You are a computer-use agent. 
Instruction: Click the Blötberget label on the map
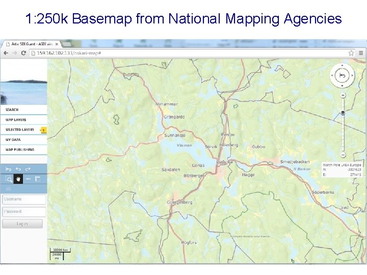click(194, 176)
